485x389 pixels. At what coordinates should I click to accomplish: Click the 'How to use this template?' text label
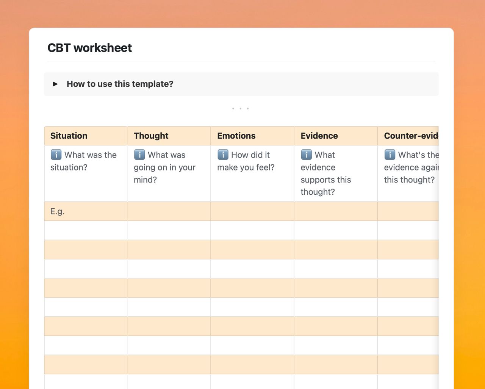click(120, 84)
